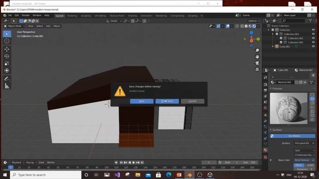The height and width of the screenshot is (179, 319).
Task: Hide Collection.001 with its eye icon
Action: click(314, 38)
